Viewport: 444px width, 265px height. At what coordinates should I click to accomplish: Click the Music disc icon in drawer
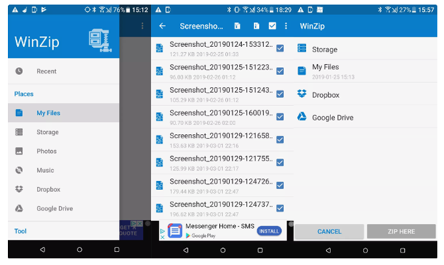click(19, 170)
